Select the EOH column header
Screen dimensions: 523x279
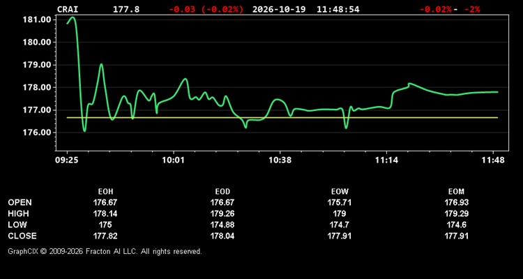tap(105, 192)
